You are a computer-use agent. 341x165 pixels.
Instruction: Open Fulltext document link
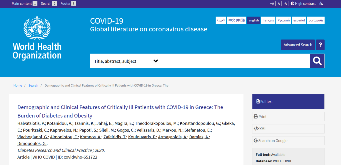click(288, 102)
